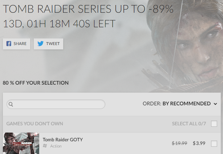The height and width of the screenshot is (154, 223).
Task: Click the Action genre tag
Action: click(56, 146)
